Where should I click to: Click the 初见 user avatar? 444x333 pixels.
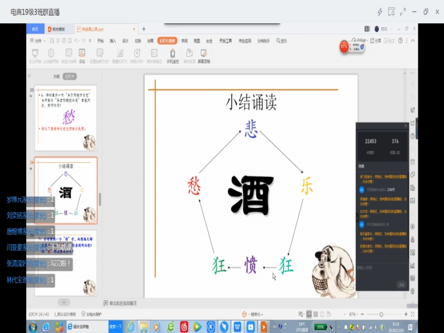point(377,29)
